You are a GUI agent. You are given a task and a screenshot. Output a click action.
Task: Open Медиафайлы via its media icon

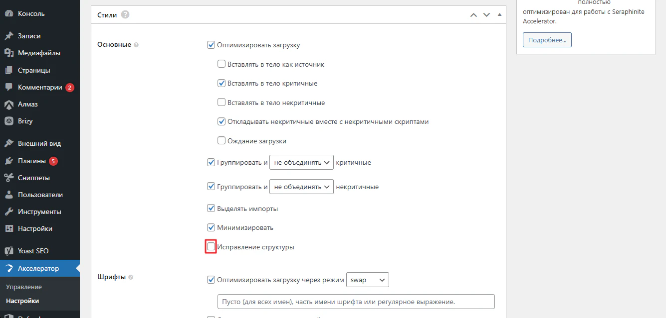(x=8, y=53)
